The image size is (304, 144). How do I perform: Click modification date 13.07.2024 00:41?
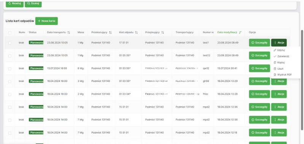(x=227, y=68)
